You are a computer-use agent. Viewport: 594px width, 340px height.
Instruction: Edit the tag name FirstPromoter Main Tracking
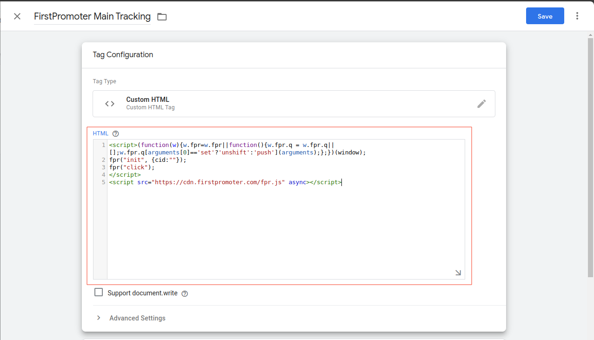point(92,16)
